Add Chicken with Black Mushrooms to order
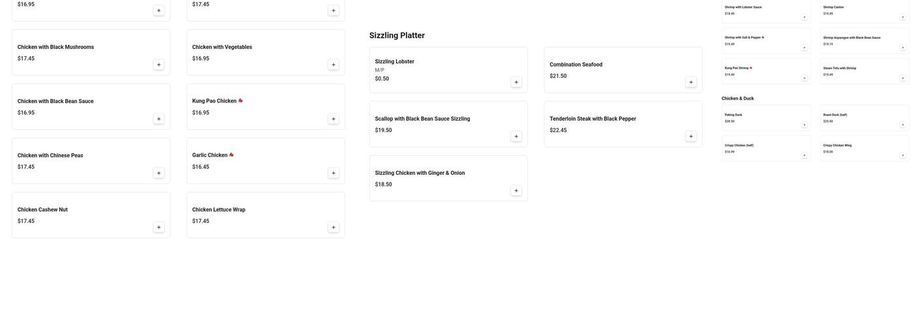The height and width of the screenshot is (326, 915). tap(159, 65)
